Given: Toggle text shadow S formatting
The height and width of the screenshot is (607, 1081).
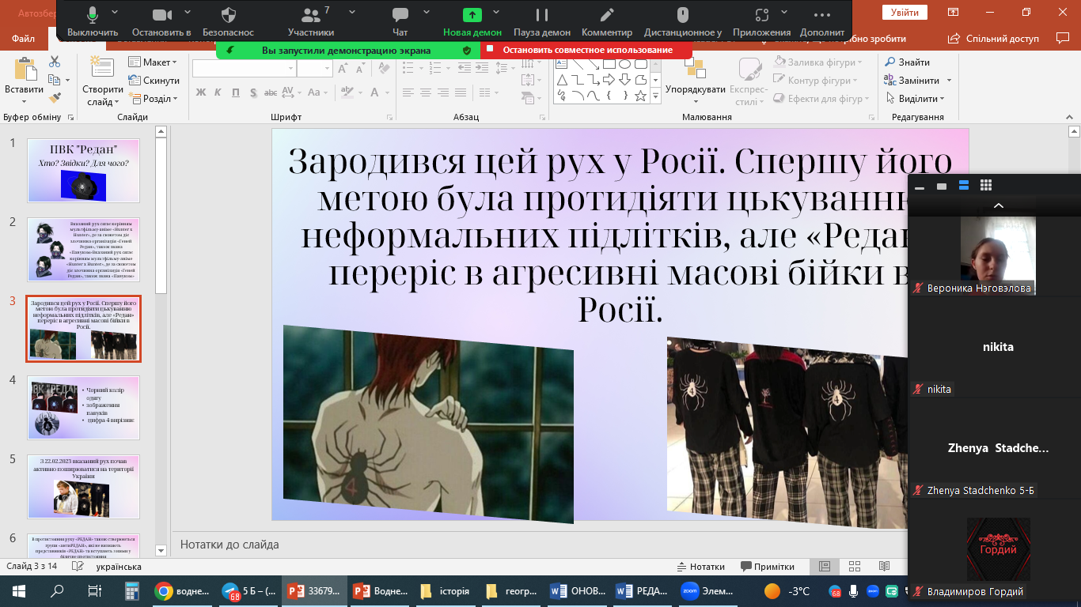Looking at the screenshot, I should tap(253, 92).
